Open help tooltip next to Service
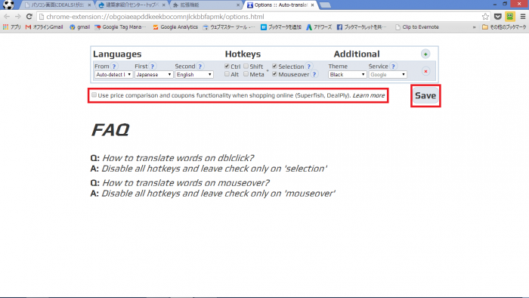 click(x=393, y=67)
